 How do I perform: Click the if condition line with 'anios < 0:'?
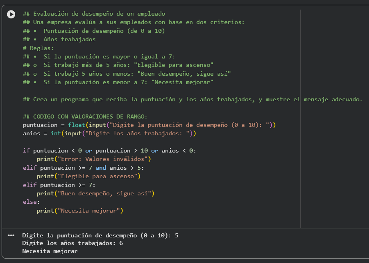109,151
